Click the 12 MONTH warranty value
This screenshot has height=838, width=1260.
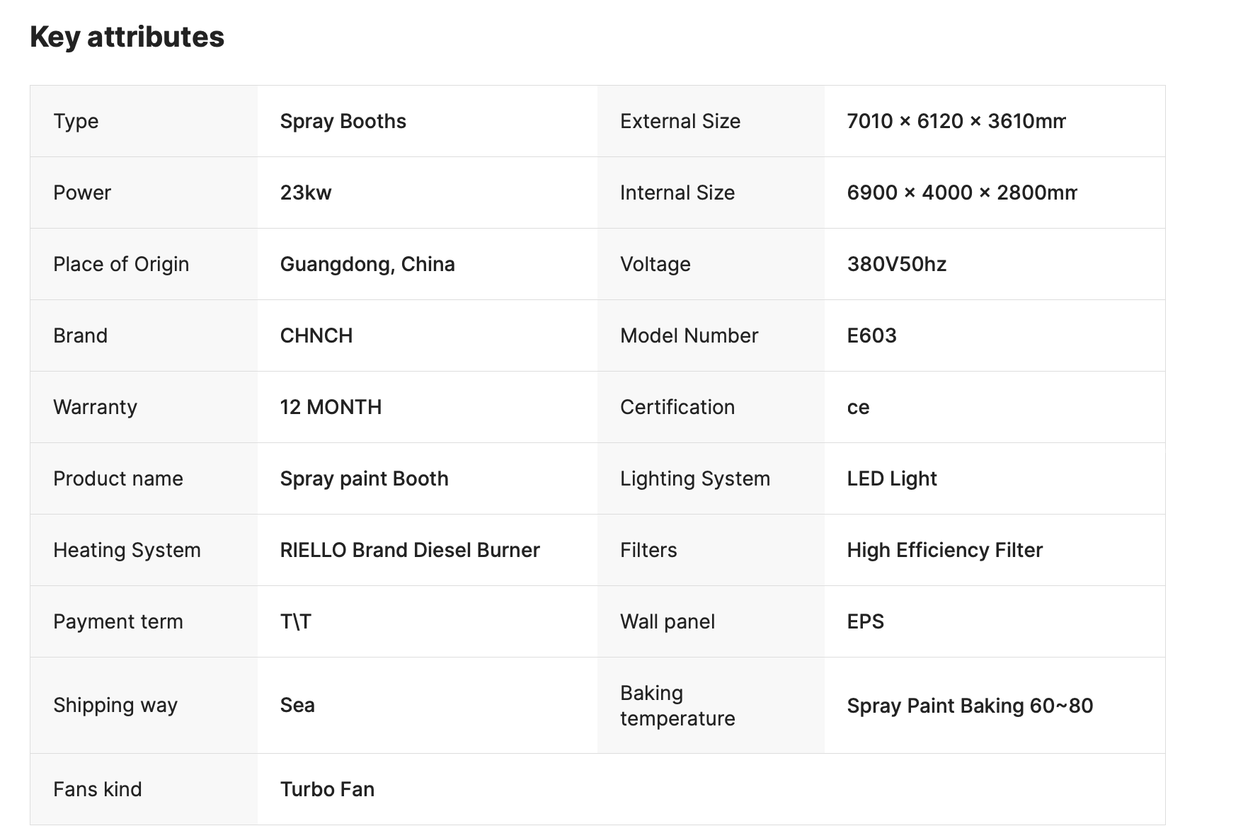(331, 407)
